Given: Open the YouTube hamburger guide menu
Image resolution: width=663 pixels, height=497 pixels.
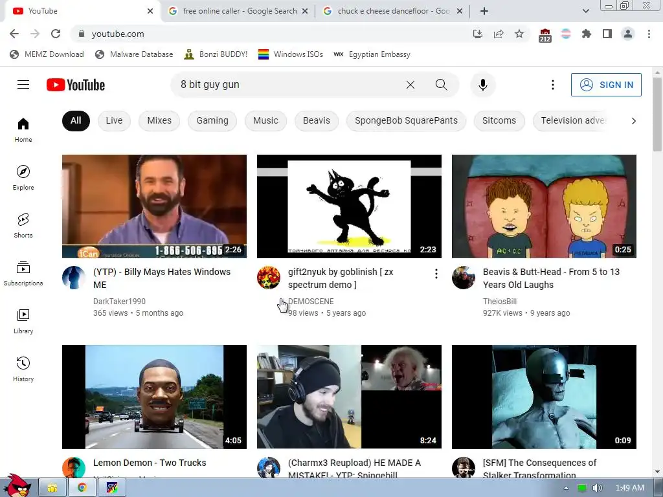Looking at the screenshot, I should coord(23,85).
